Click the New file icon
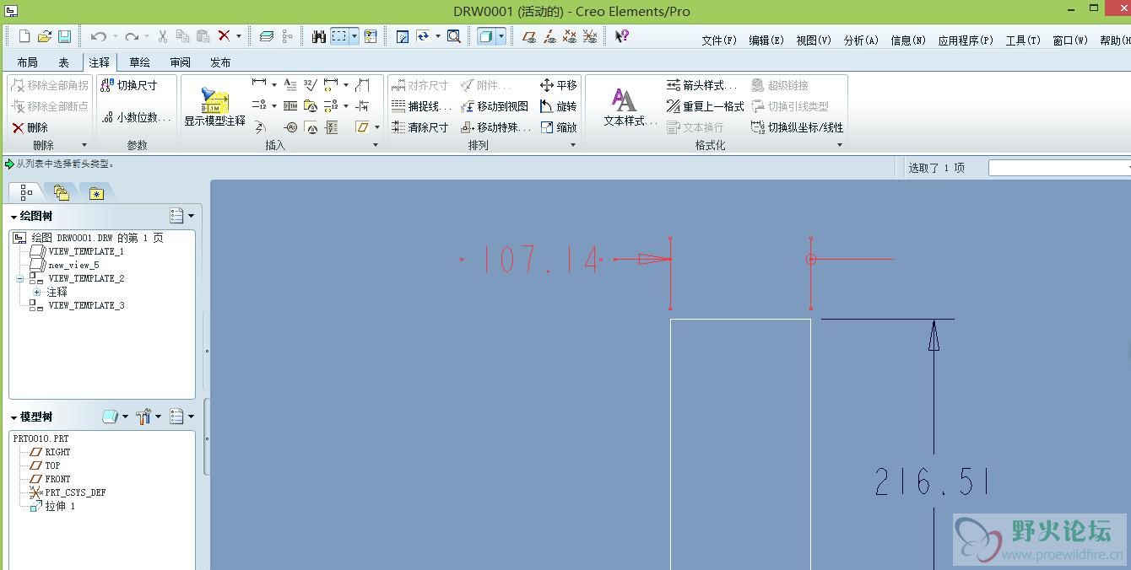The width and height of the screenshot is (1131, 570). point(24,36)
